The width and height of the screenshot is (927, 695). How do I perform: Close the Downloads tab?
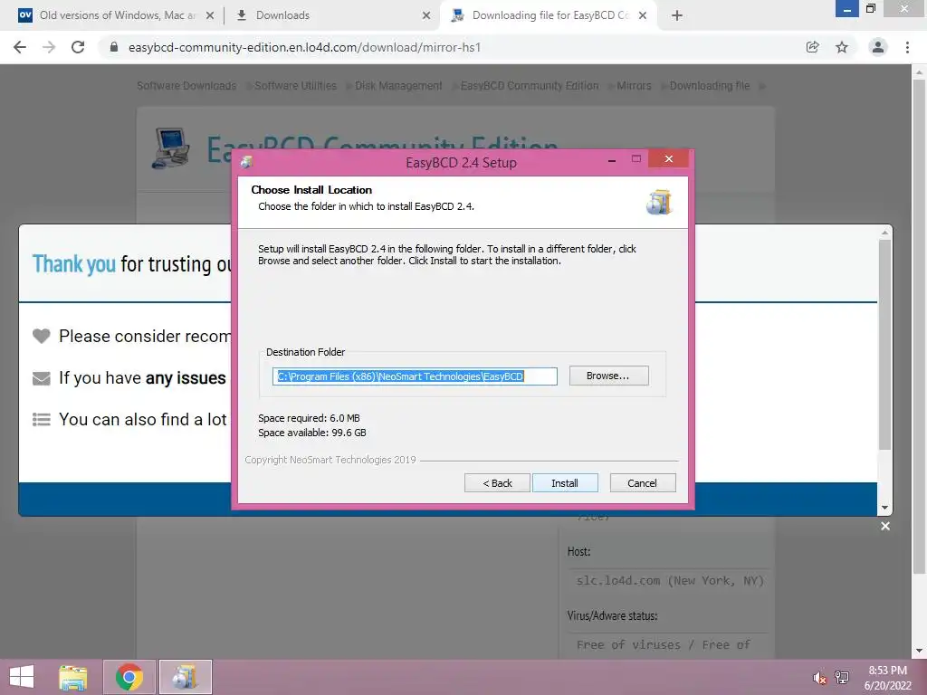point(426,15)
